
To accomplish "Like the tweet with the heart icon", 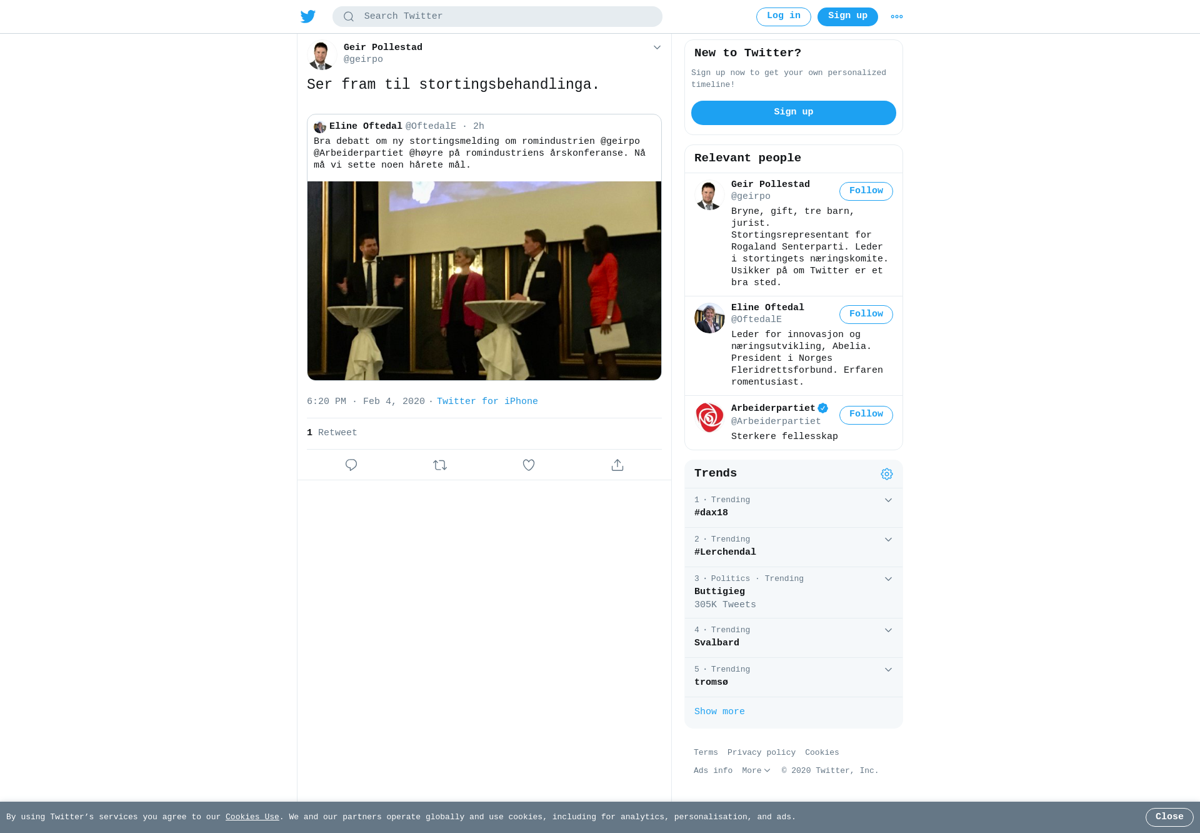I will 529,465.
